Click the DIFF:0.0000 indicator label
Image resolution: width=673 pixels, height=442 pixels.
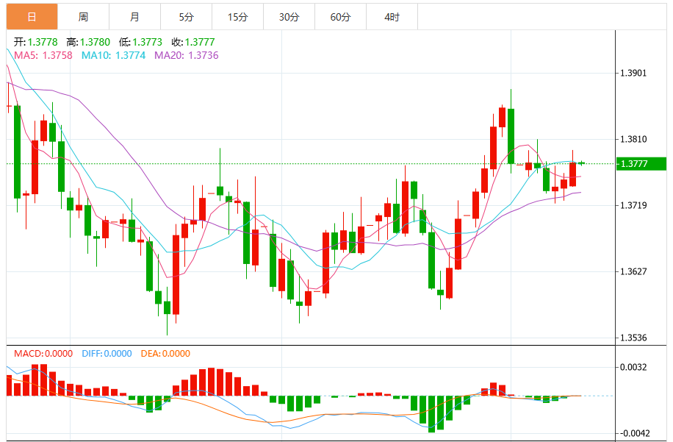107,354
